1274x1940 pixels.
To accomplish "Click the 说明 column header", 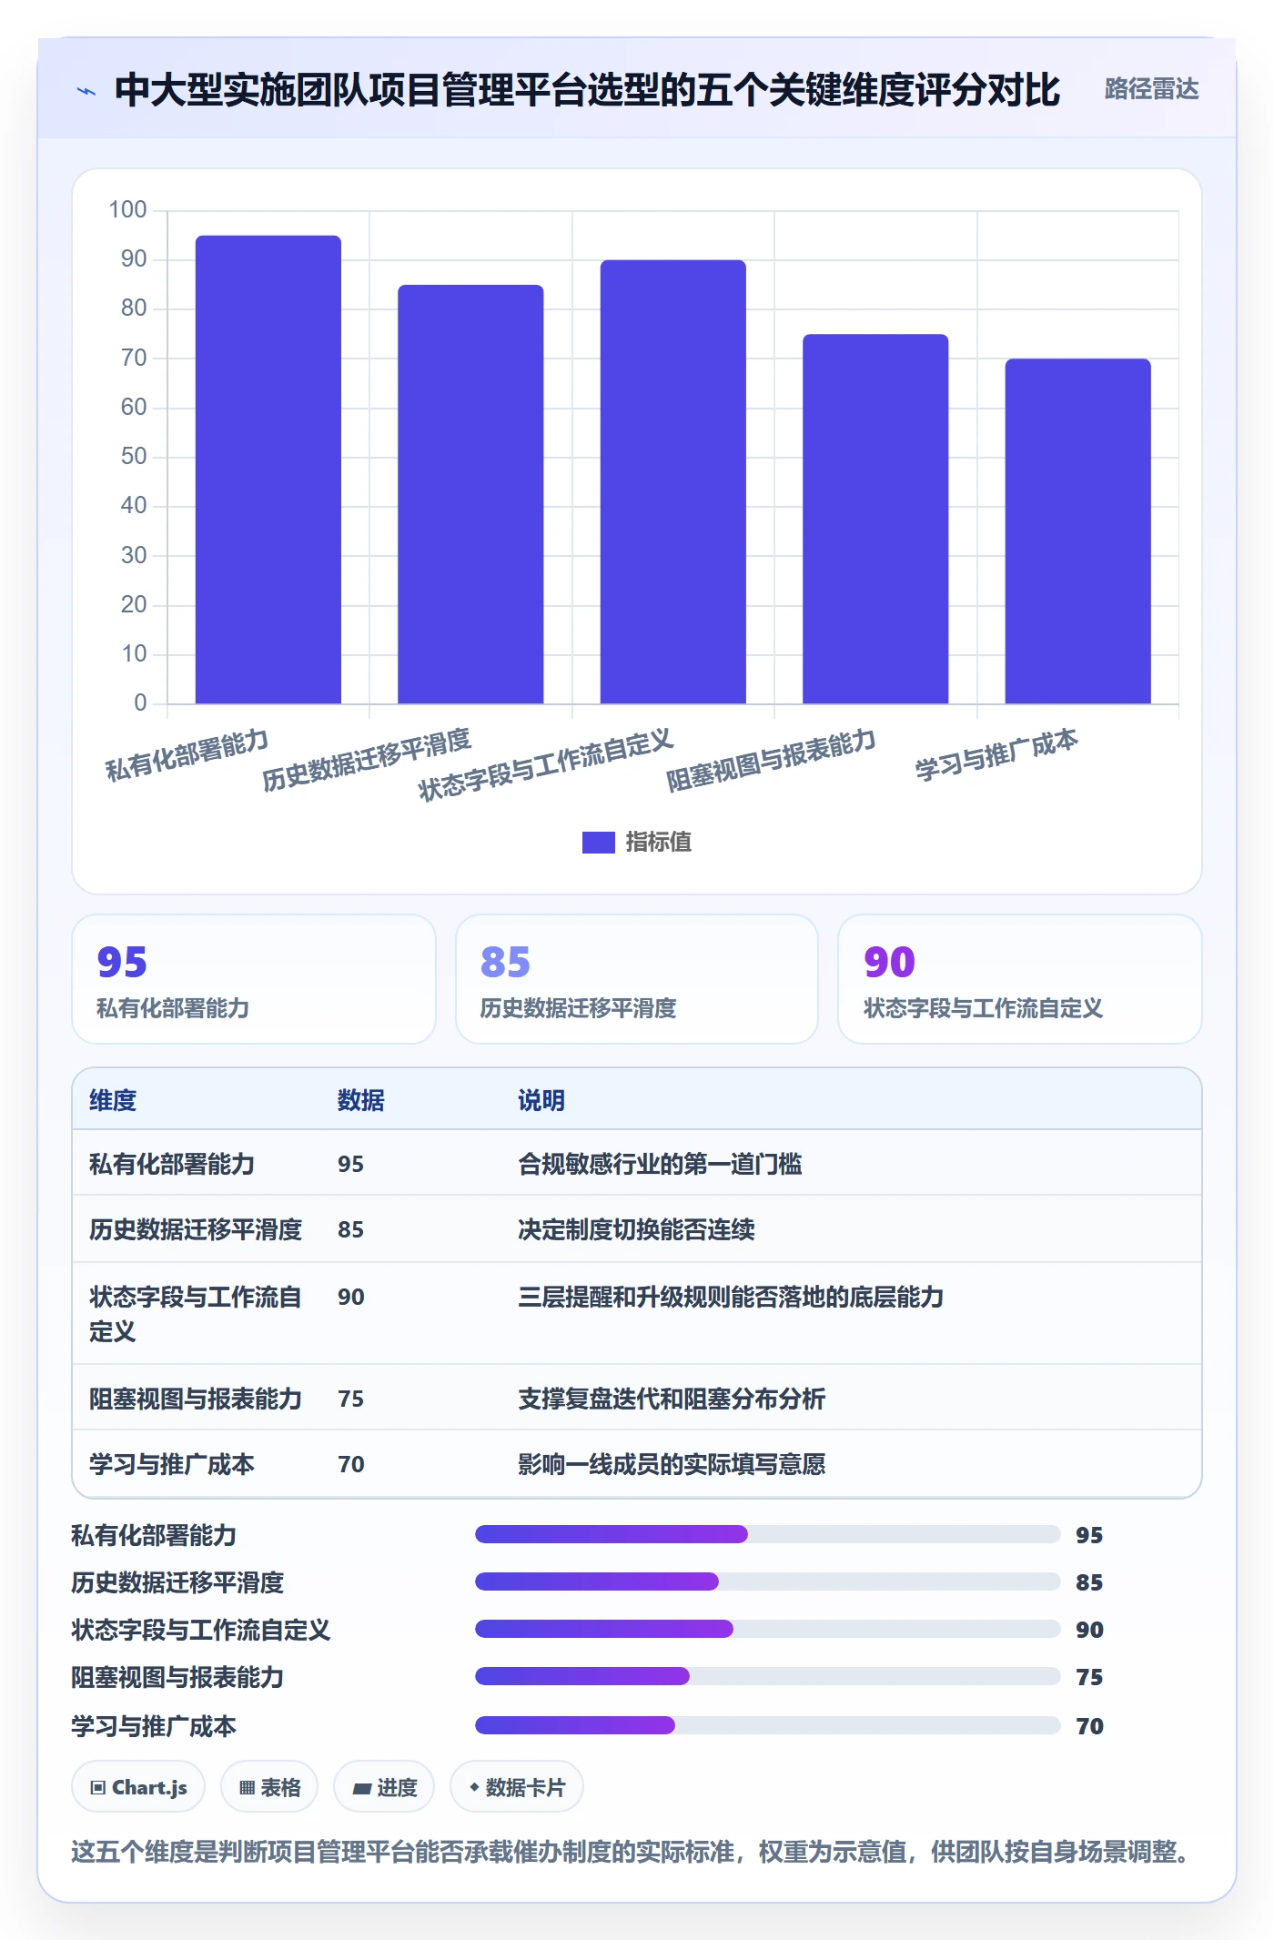I will tap(541, 1101).
